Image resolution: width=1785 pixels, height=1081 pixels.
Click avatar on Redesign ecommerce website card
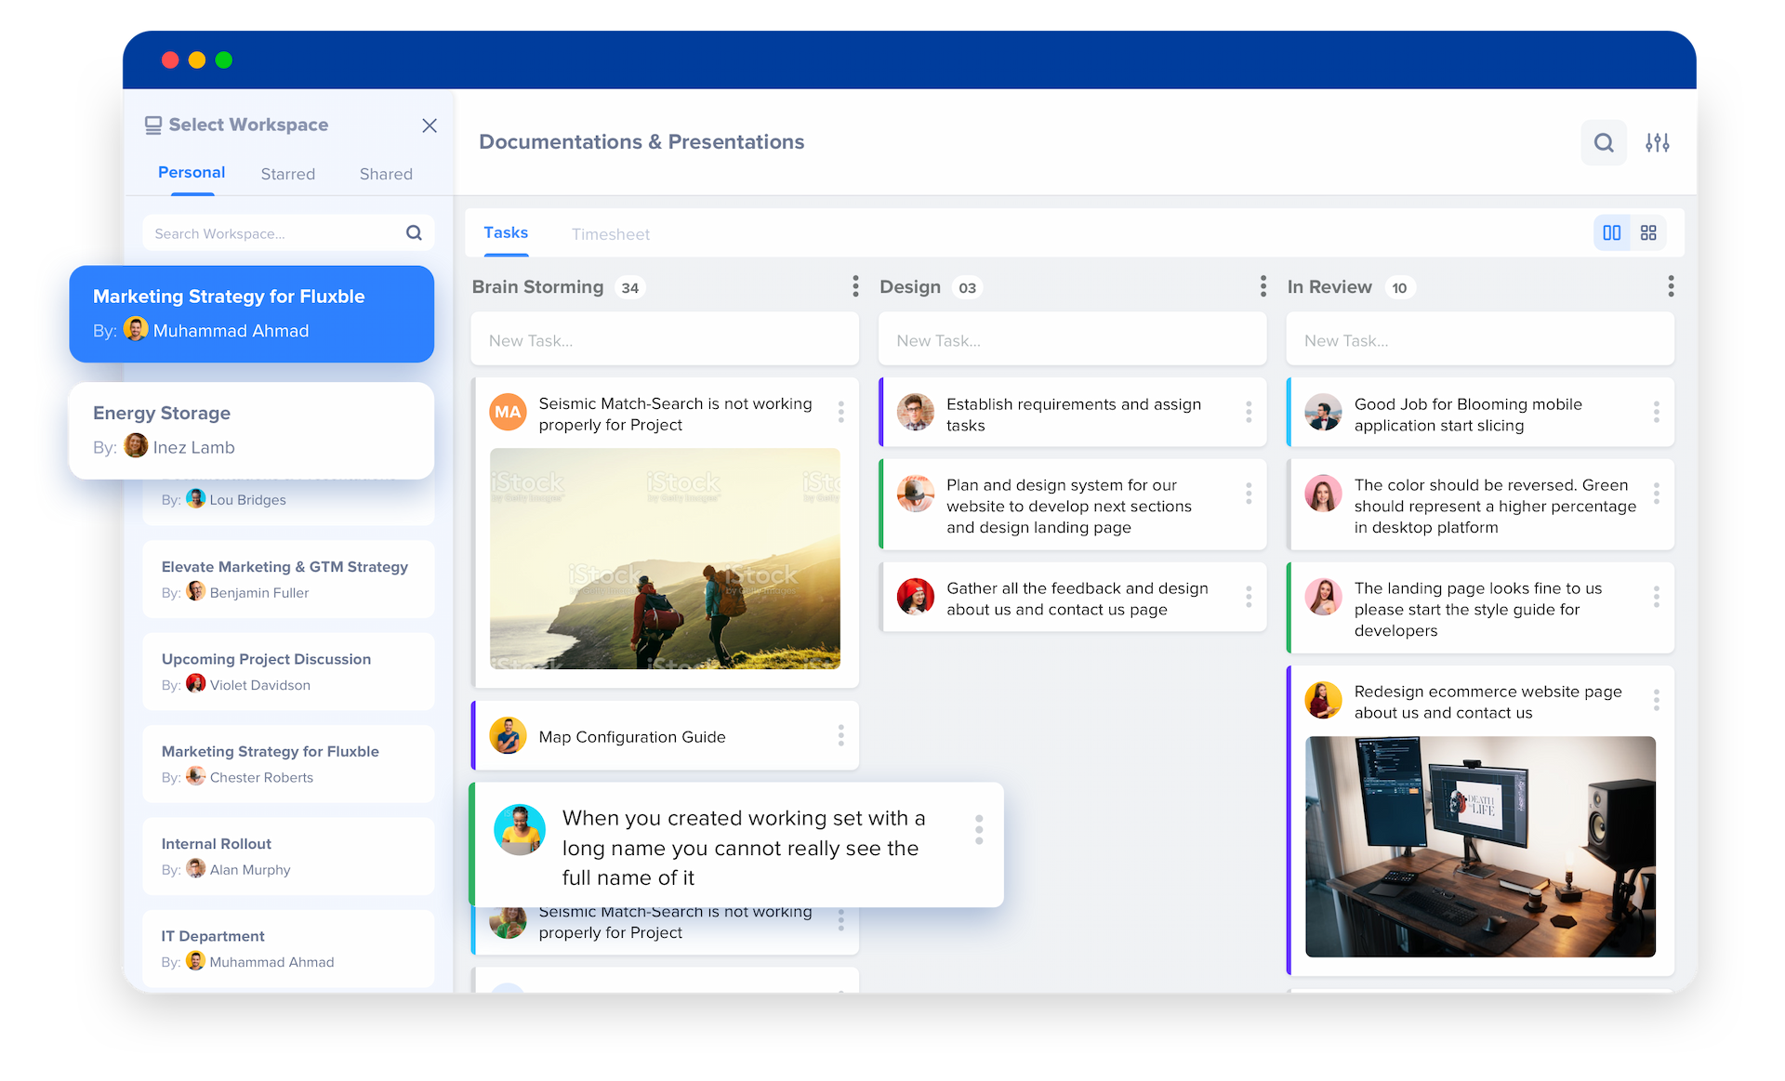click(1323, 700)
